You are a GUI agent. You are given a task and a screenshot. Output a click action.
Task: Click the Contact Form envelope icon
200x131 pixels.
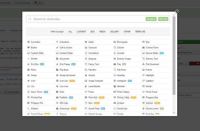[143, 48]
